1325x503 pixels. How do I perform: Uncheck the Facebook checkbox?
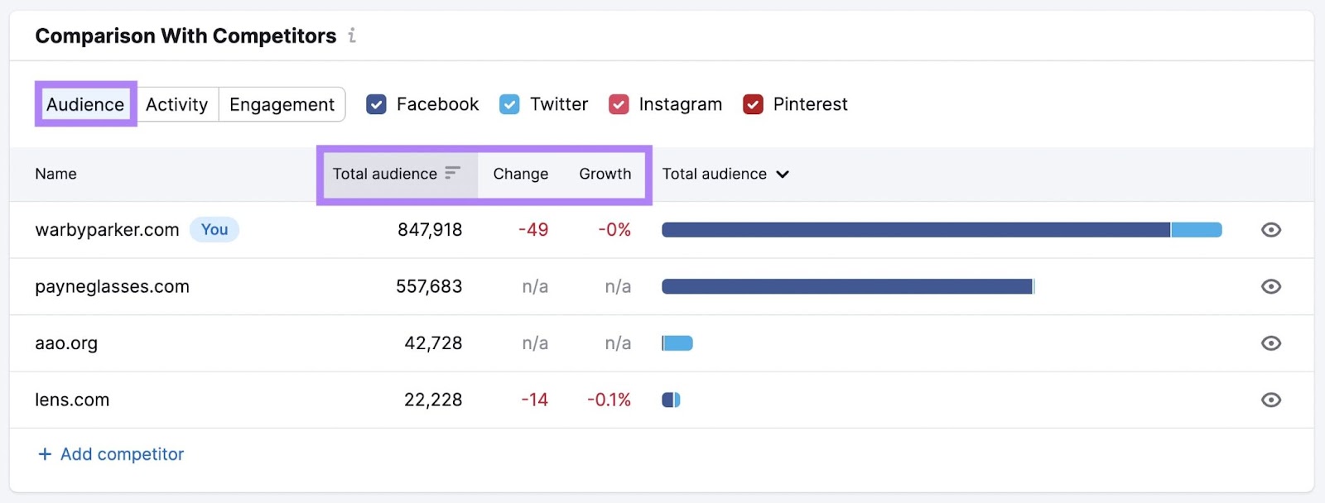coord(376,104)
